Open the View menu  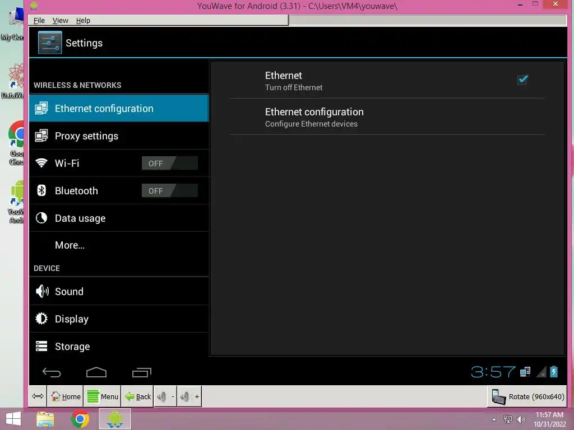(61, 21)
